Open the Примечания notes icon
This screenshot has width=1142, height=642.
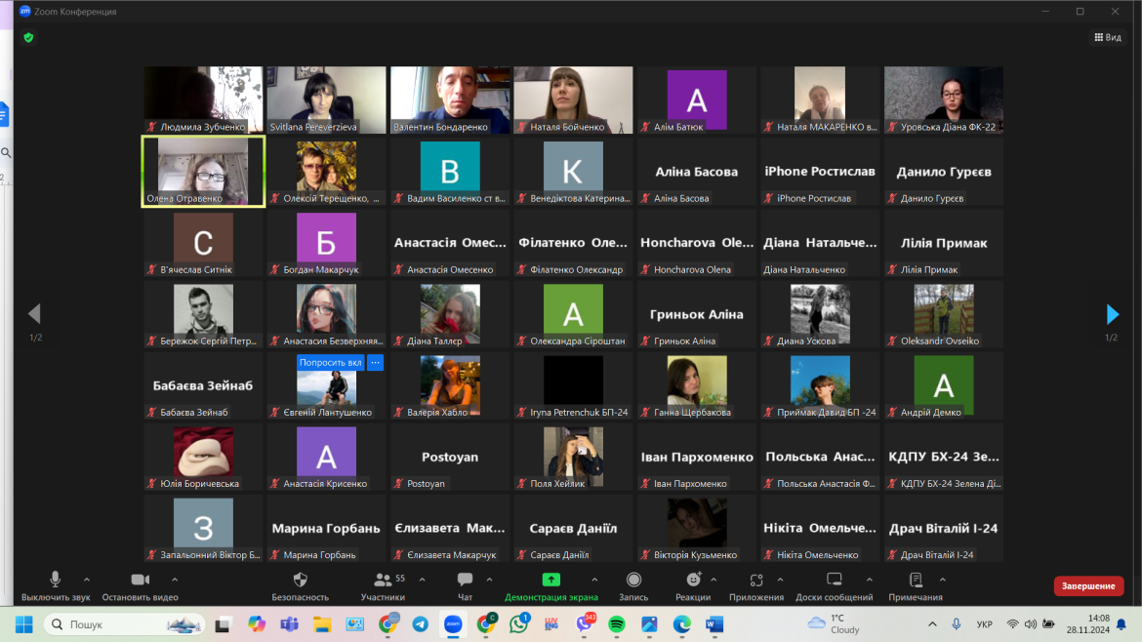coord(916,580)
